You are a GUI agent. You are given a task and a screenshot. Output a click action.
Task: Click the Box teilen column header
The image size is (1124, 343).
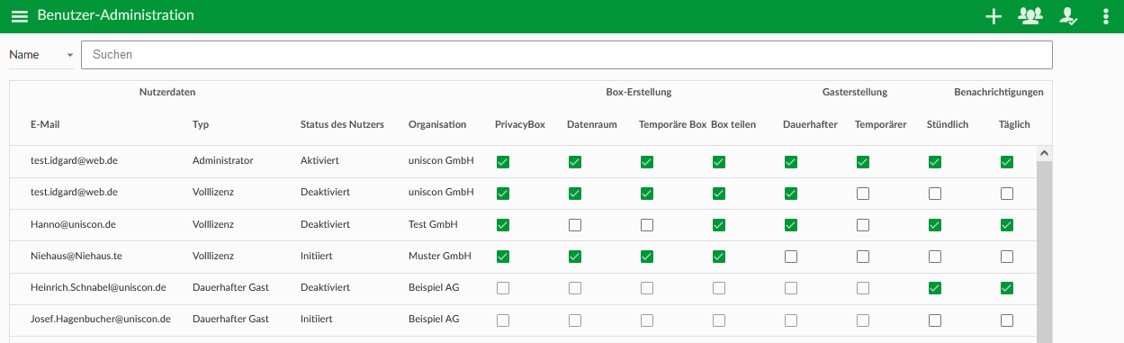pos(733,124)
